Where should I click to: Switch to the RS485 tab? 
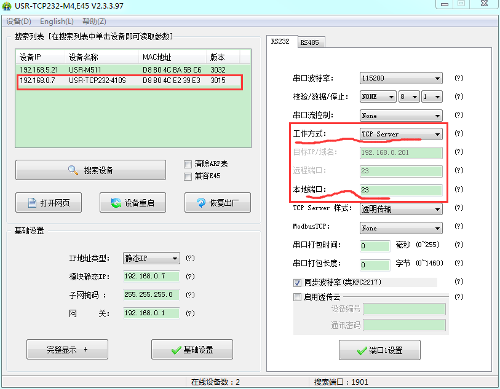[311, 42]
